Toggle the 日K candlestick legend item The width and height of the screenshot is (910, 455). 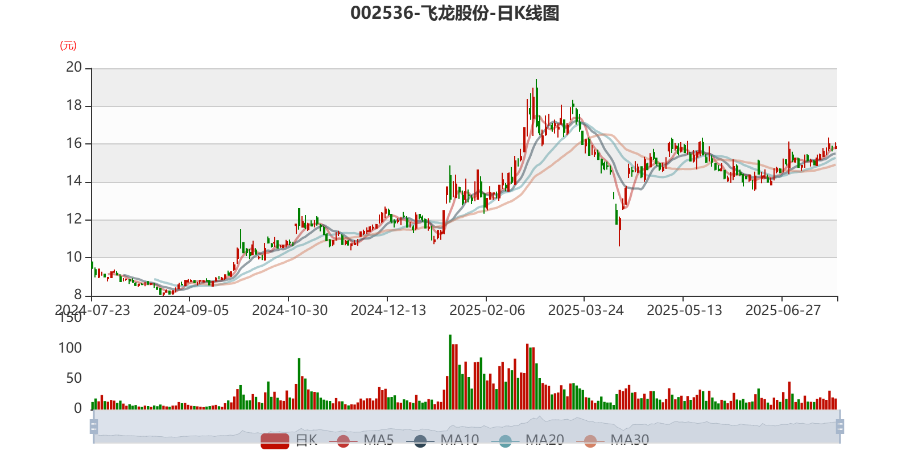(x=289, y=440)
